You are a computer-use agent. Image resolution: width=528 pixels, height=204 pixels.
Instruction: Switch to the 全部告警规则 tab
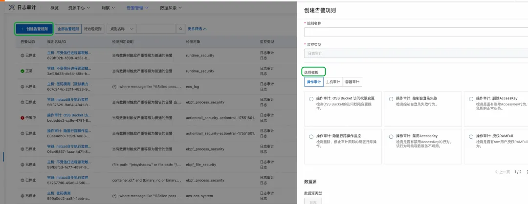click(68, 29)
